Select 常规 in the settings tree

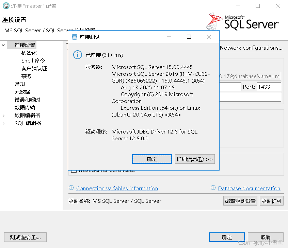point(20,84)
